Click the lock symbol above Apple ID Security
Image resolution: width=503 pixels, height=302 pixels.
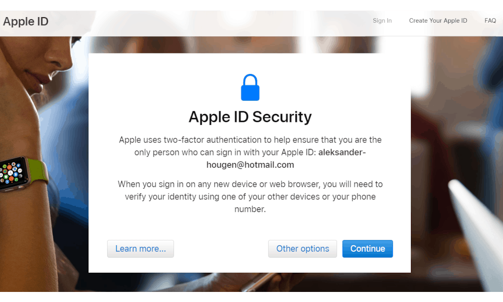[x=250, y=87]
